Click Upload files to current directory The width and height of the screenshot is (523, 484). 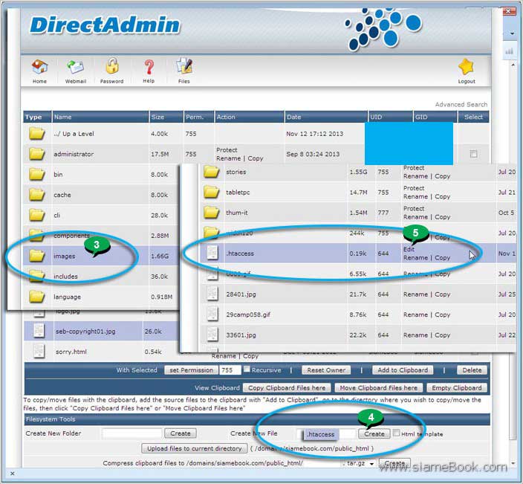(195, 448)
